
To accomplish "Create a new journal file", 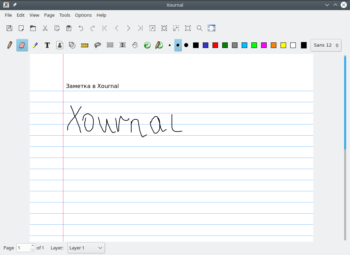I will coord(21,28).
